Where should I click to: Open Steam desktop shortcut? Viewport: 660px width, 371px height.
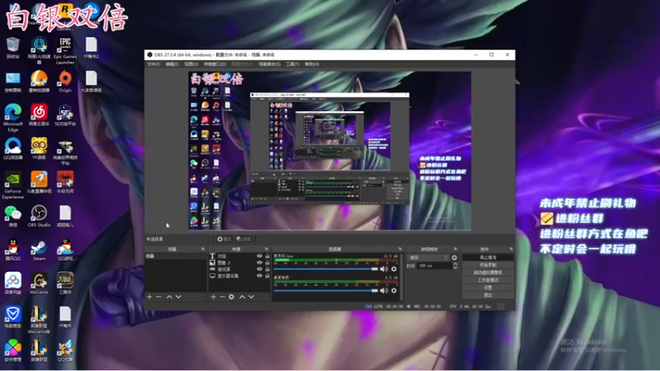[x=39, y=250]
